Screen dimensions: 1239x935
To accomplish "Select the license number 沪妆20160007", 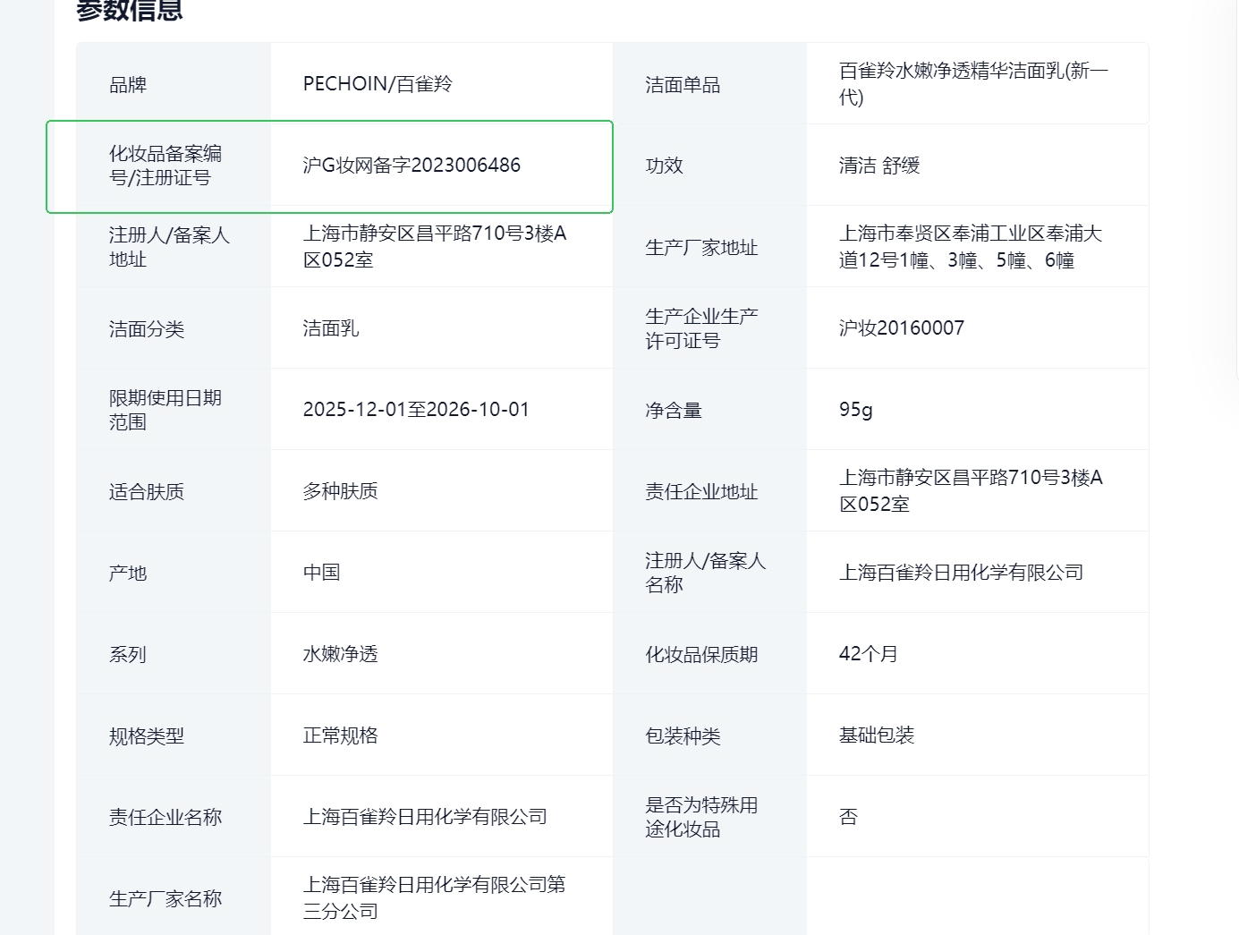I will (901, 328).
